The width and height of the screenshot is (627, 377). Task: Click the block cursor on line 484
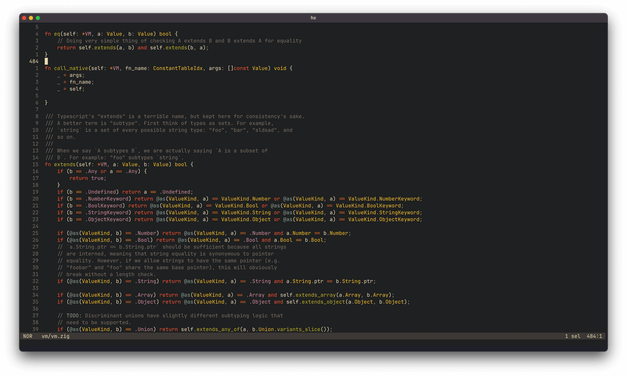point(47,62)
